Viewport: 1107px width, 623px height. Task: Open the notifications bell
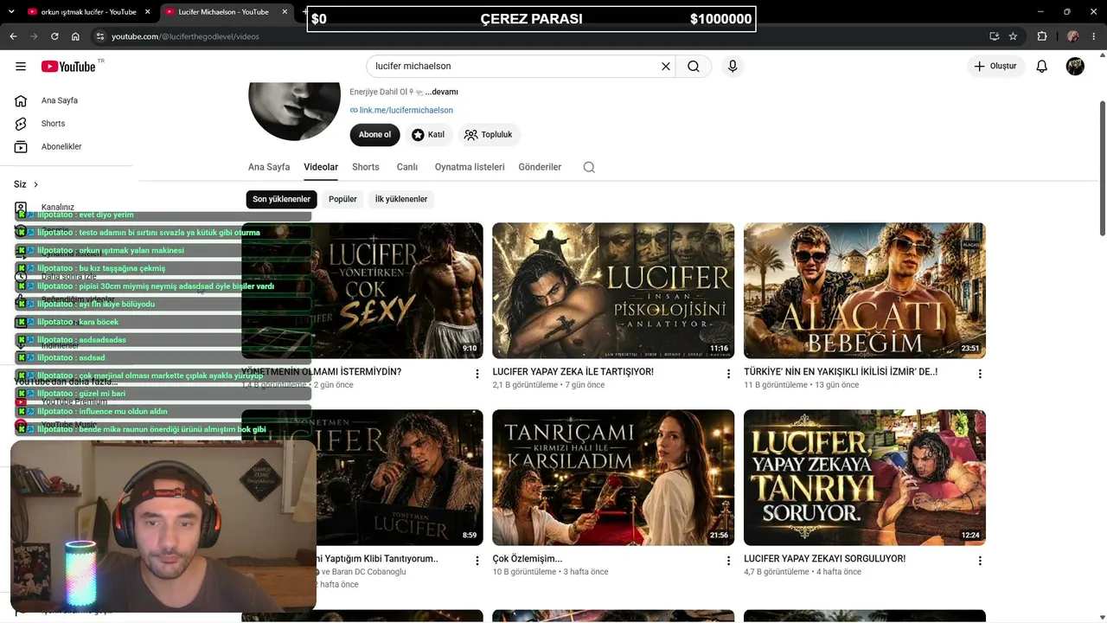pos(1042,67)
